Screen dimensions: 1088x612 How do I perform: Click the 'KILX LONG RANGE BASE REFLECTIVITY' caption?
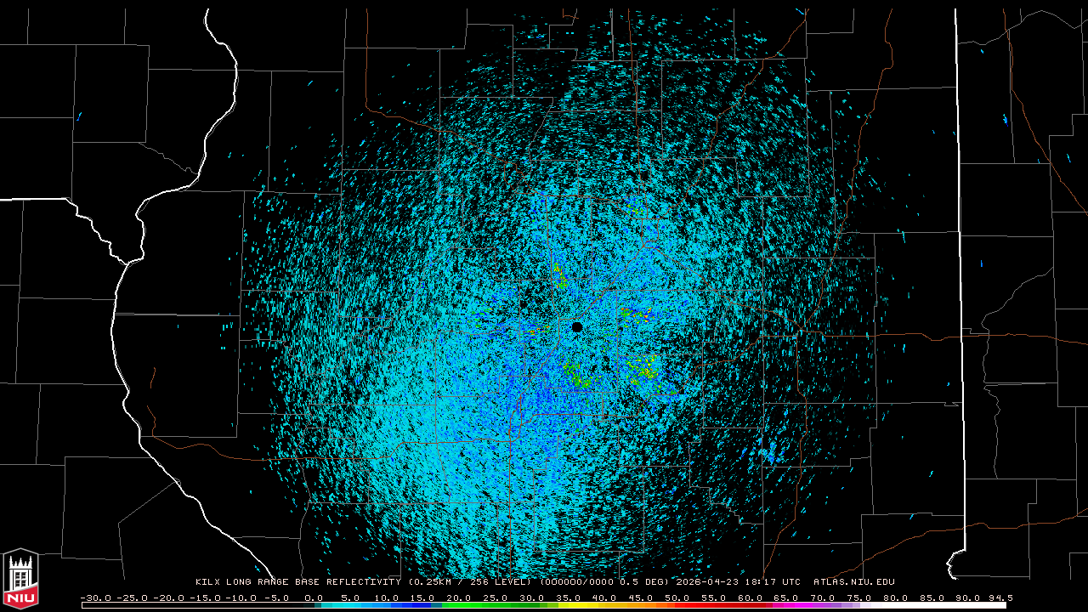point(300,582)
